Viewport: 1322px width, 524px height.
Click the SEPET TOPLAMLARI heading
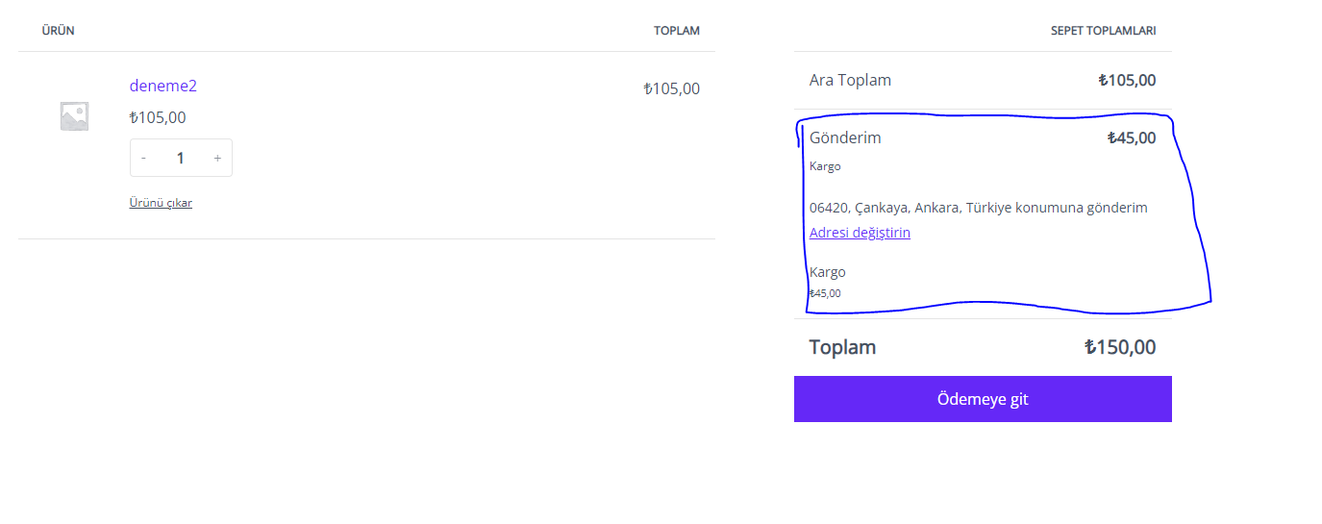1104,31
